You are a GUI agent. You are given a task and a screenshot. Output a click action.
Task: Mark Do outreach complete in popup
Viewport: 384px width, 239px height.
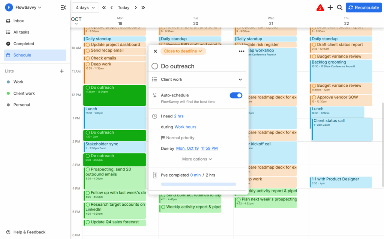click(x=154, y=66)
